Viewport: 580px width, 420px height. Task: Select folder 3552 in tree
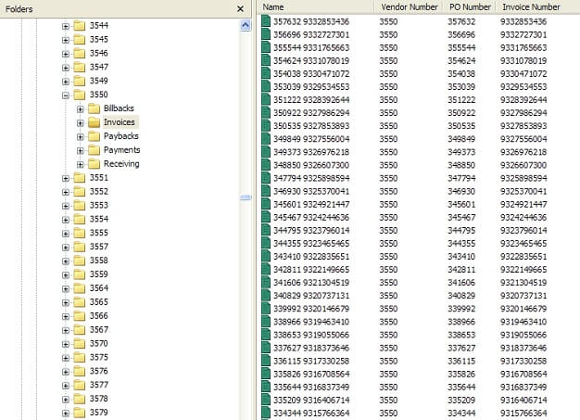[x=99, y=191]
